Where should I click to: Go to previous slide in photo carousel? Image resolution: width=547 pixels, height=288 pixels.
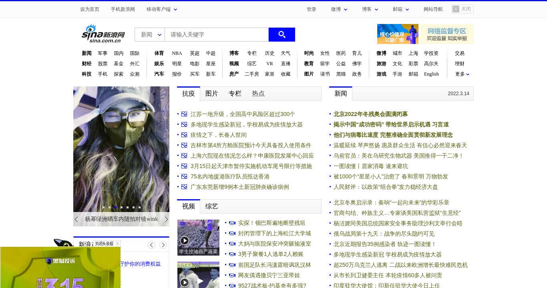pos(76,219)
